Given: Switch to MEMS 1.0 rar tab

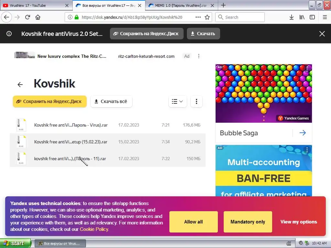Looking at the screenshot, I should [181, 5].
